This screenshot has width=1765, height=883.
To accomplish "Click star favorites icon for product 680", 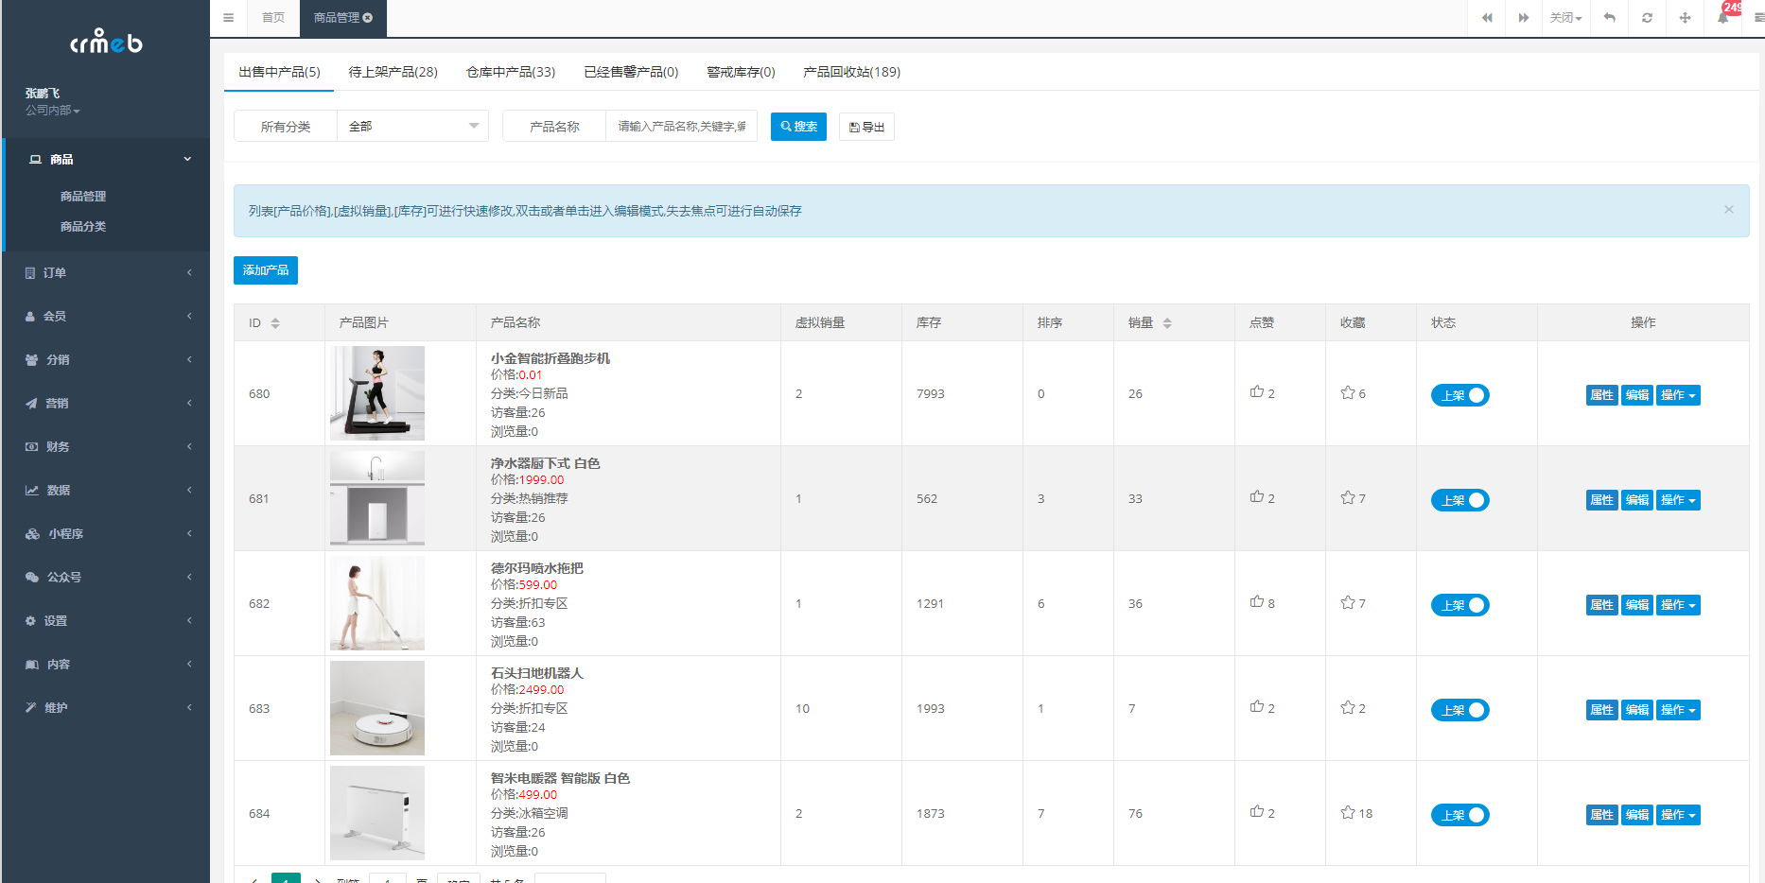I will [1348, 392].
